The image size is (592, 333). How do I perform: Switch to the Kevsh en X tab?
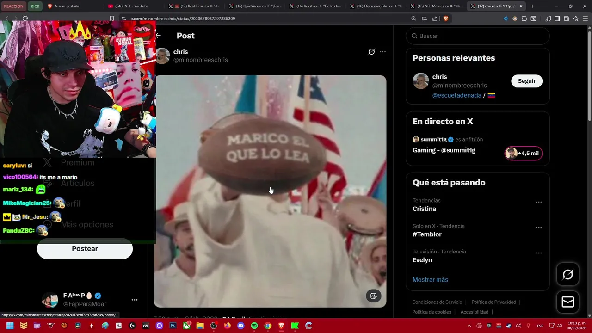[x=316, y=6]
